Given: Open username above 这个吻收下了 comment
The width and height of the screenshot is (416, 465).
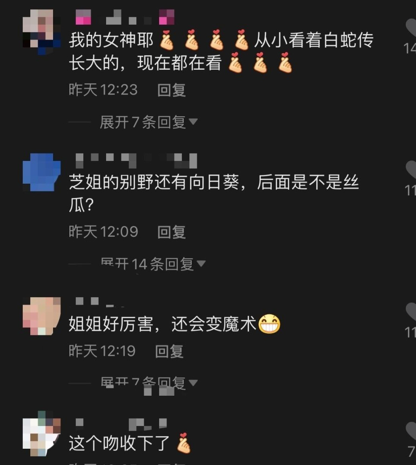Looking at the screenshot, I should (x=121, y=424).
